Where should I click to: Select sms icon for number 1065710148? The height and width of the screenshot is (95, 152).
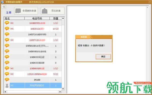(x=7, y=34)
